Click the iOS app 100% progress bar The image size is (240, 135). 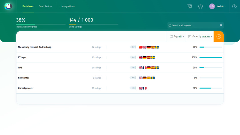[x=211, y=57]
